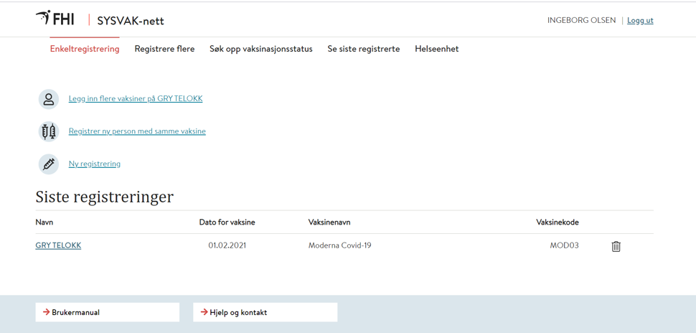
Task: Click the FHI logo in the header
Action: pos(55,19)
